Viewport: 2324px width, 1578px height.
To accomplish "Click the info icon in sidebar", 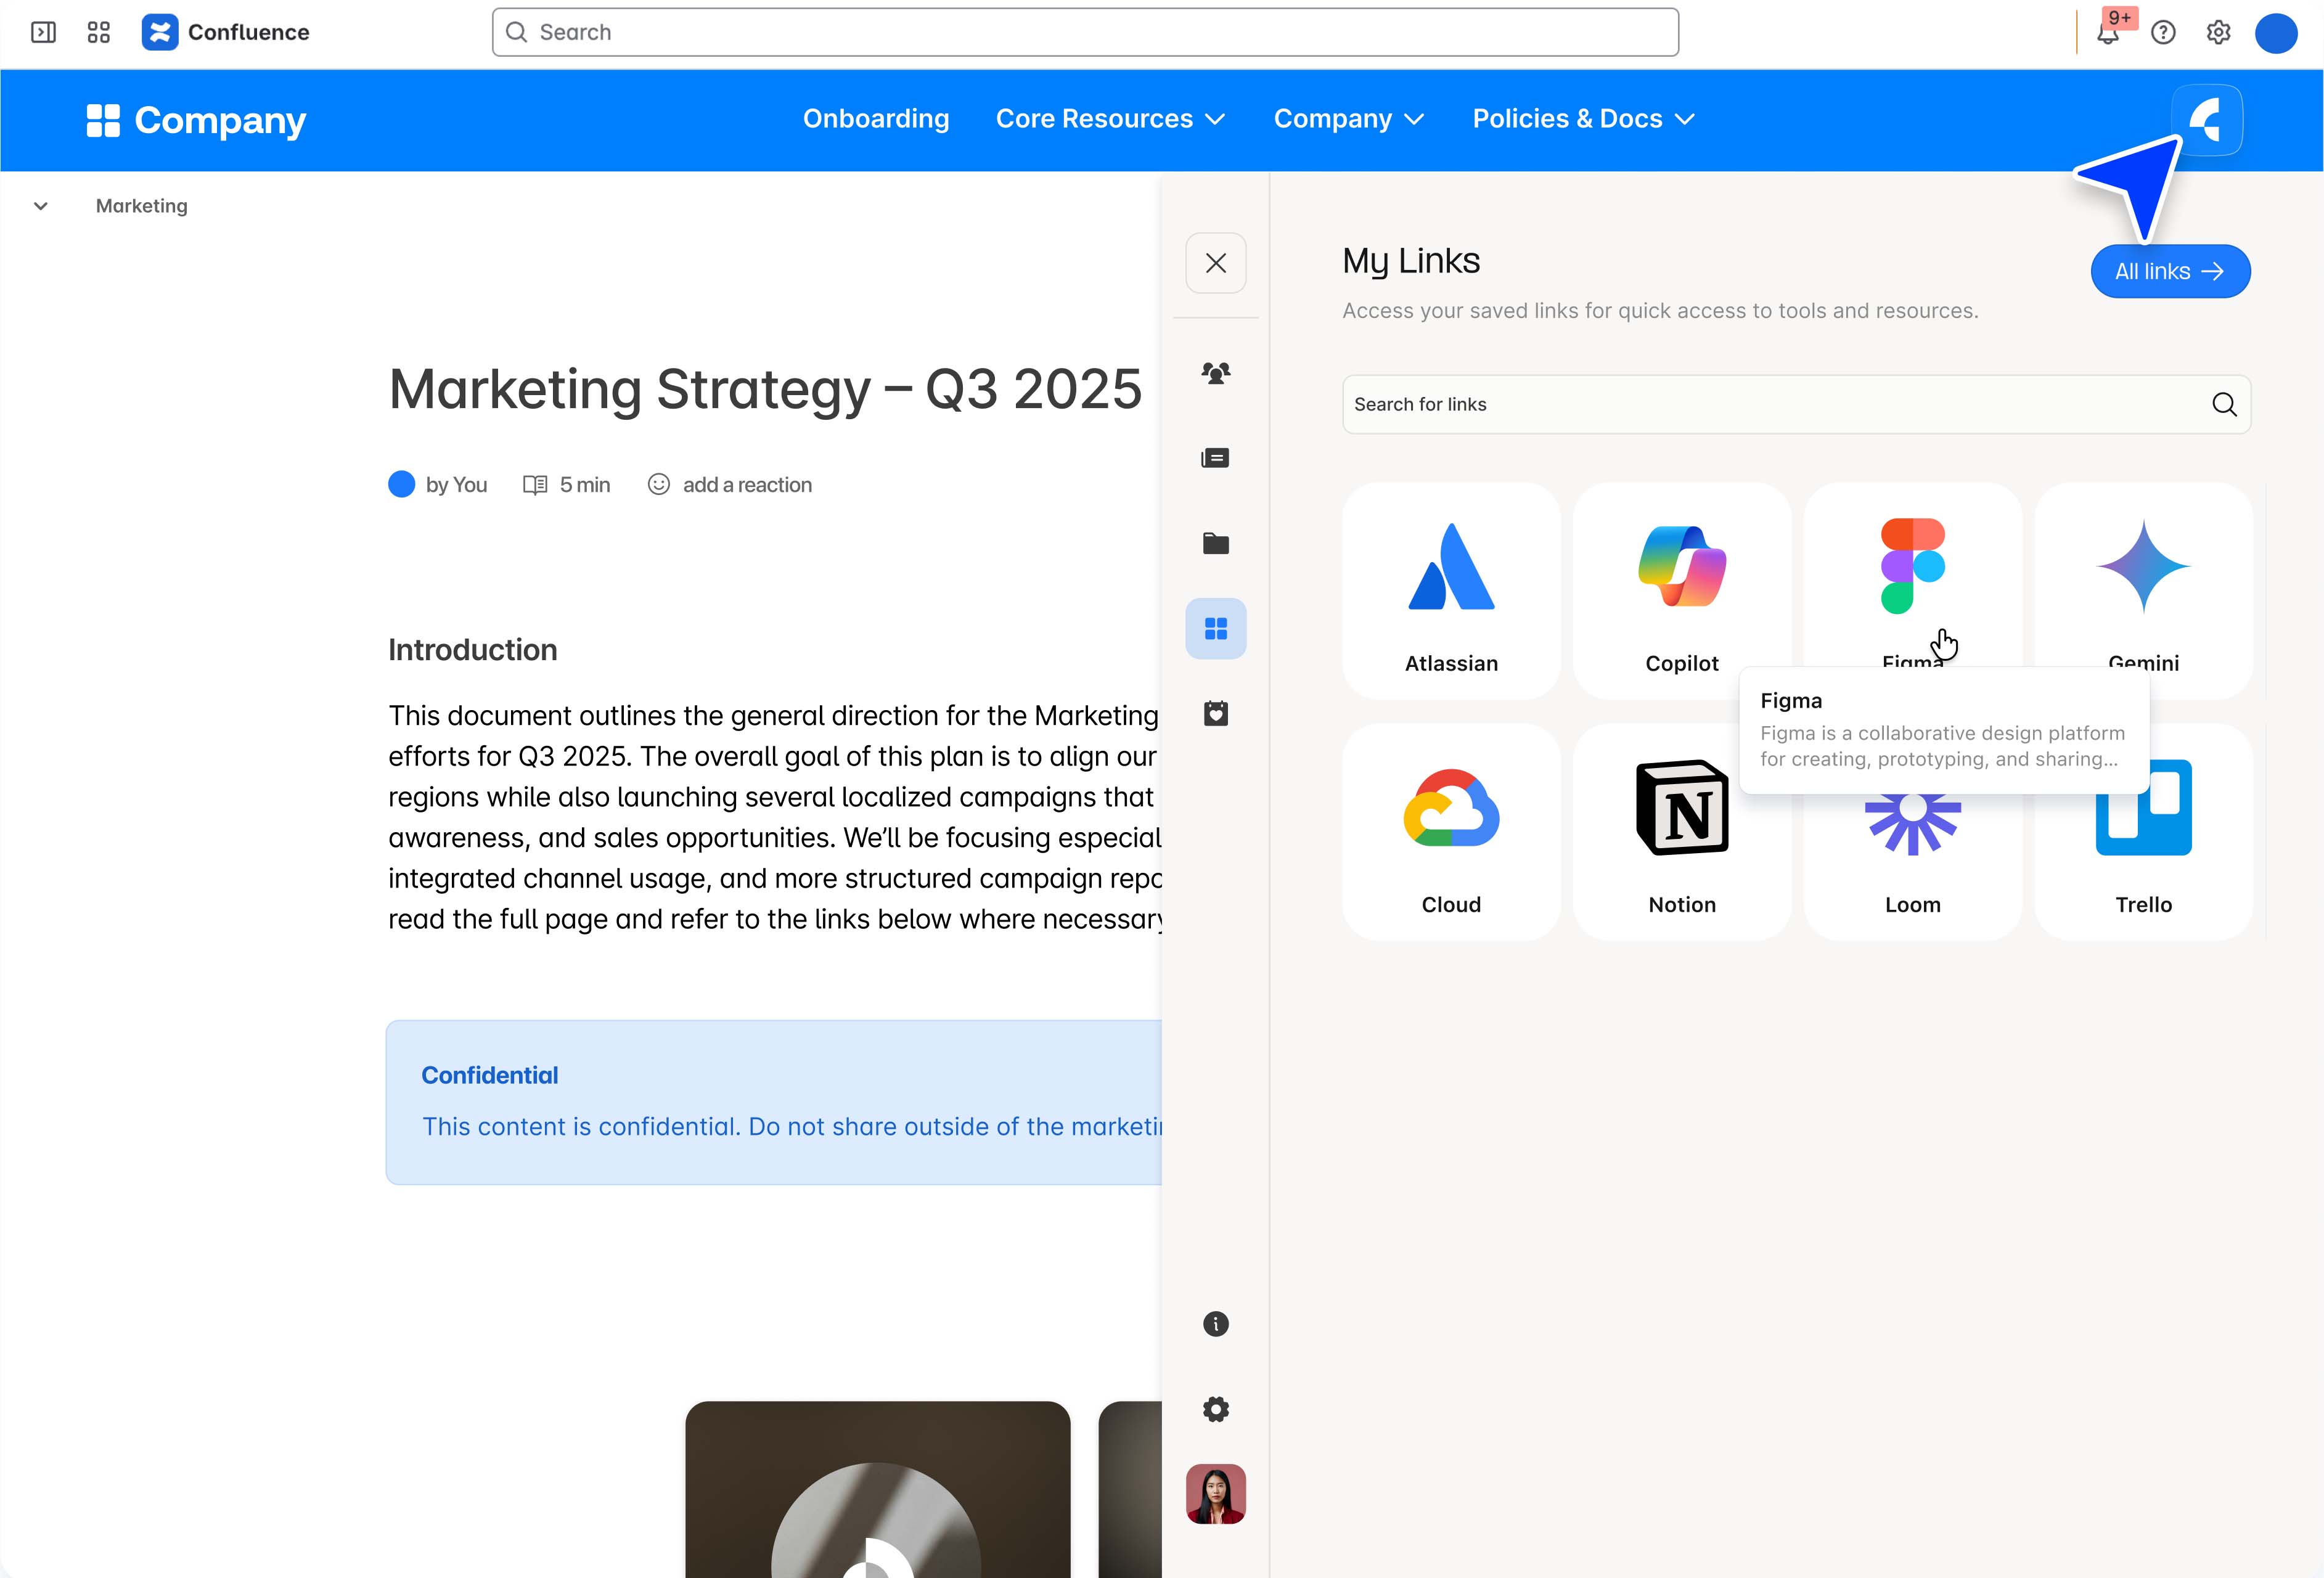I will click(x=1215, y=1324).
